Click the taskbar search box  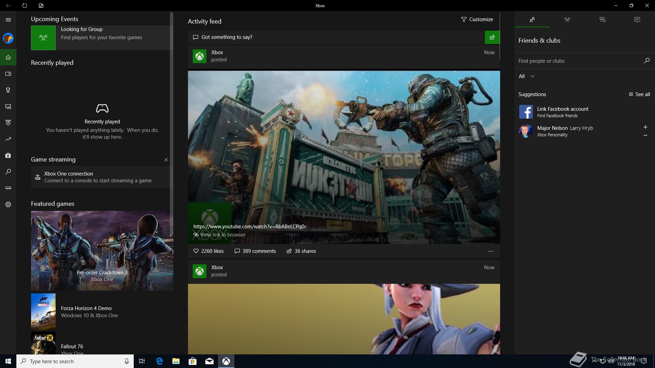click(x=75, y=361)
